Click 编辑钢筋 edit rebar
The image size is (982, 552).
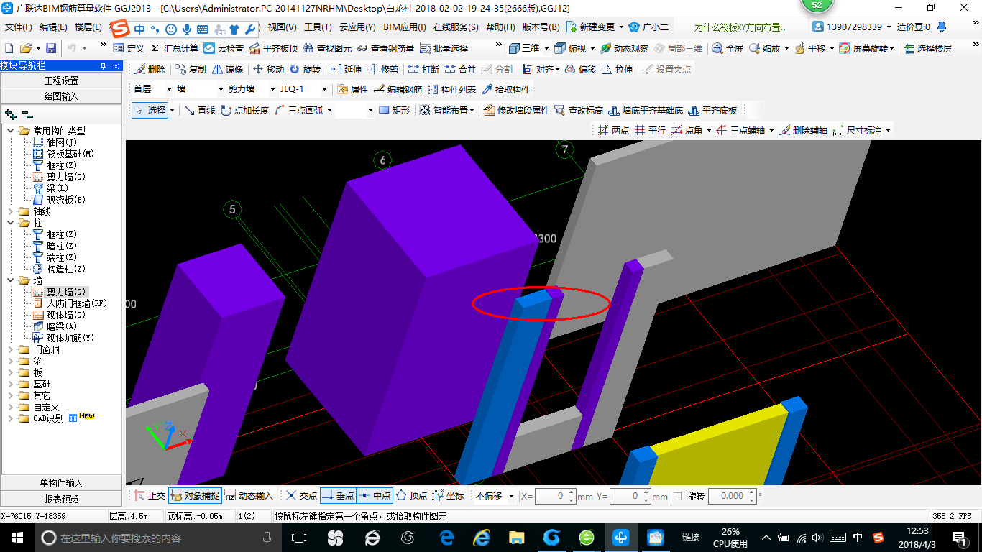point(398,90)
